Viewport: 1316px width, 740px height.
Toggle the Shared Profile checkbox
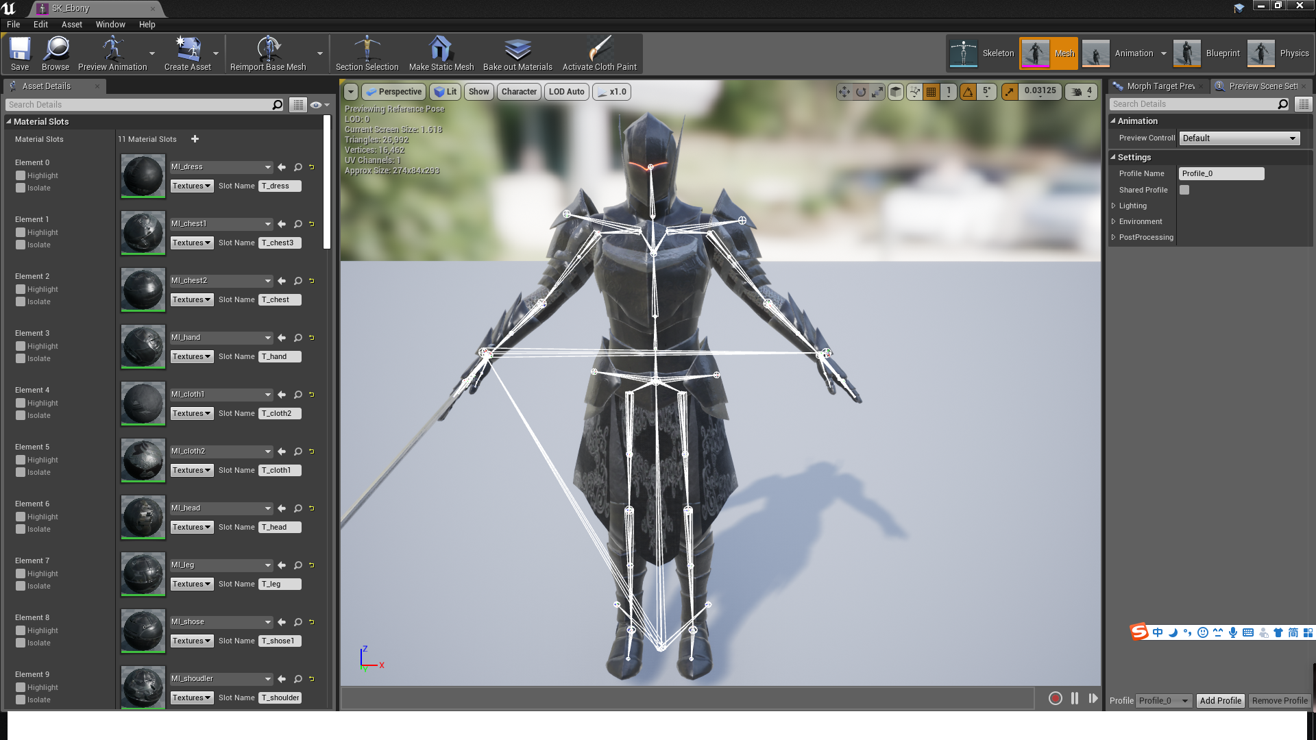(x=1184, y=190)
